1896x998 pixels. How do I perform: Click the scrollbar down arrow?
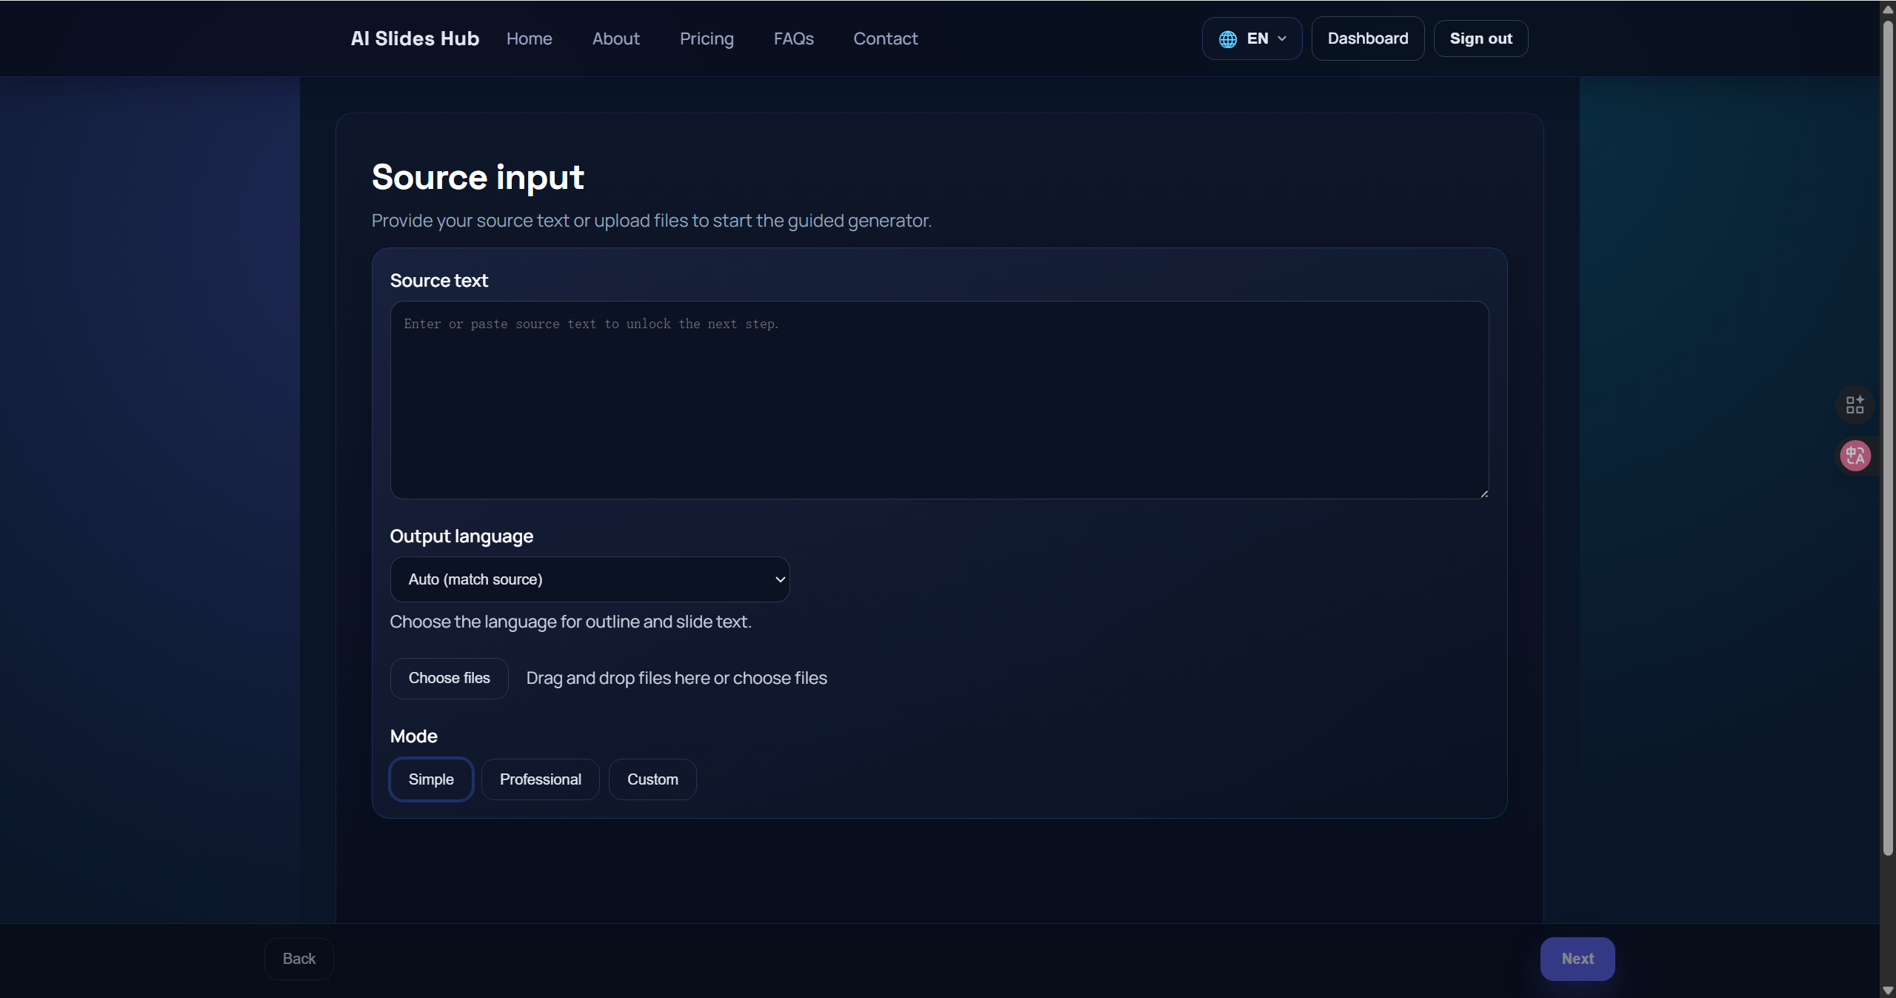1887,989
